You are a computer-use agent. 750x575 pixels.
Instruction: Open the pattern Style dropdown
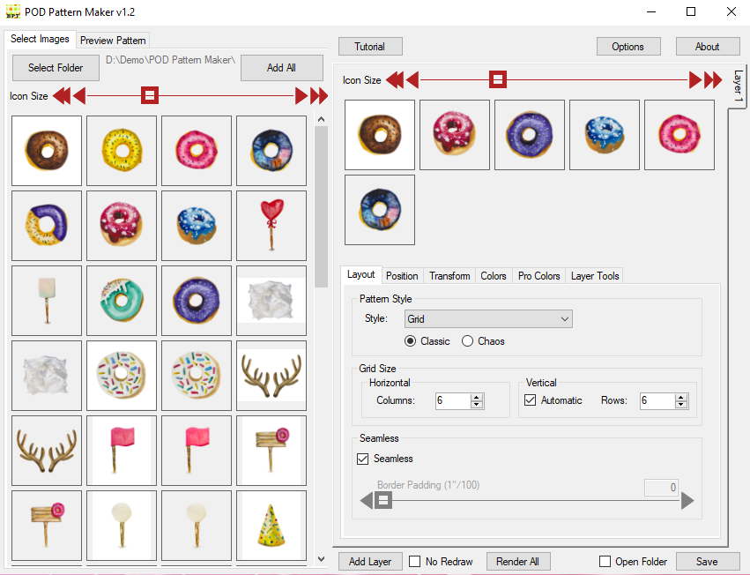(488, 319)
